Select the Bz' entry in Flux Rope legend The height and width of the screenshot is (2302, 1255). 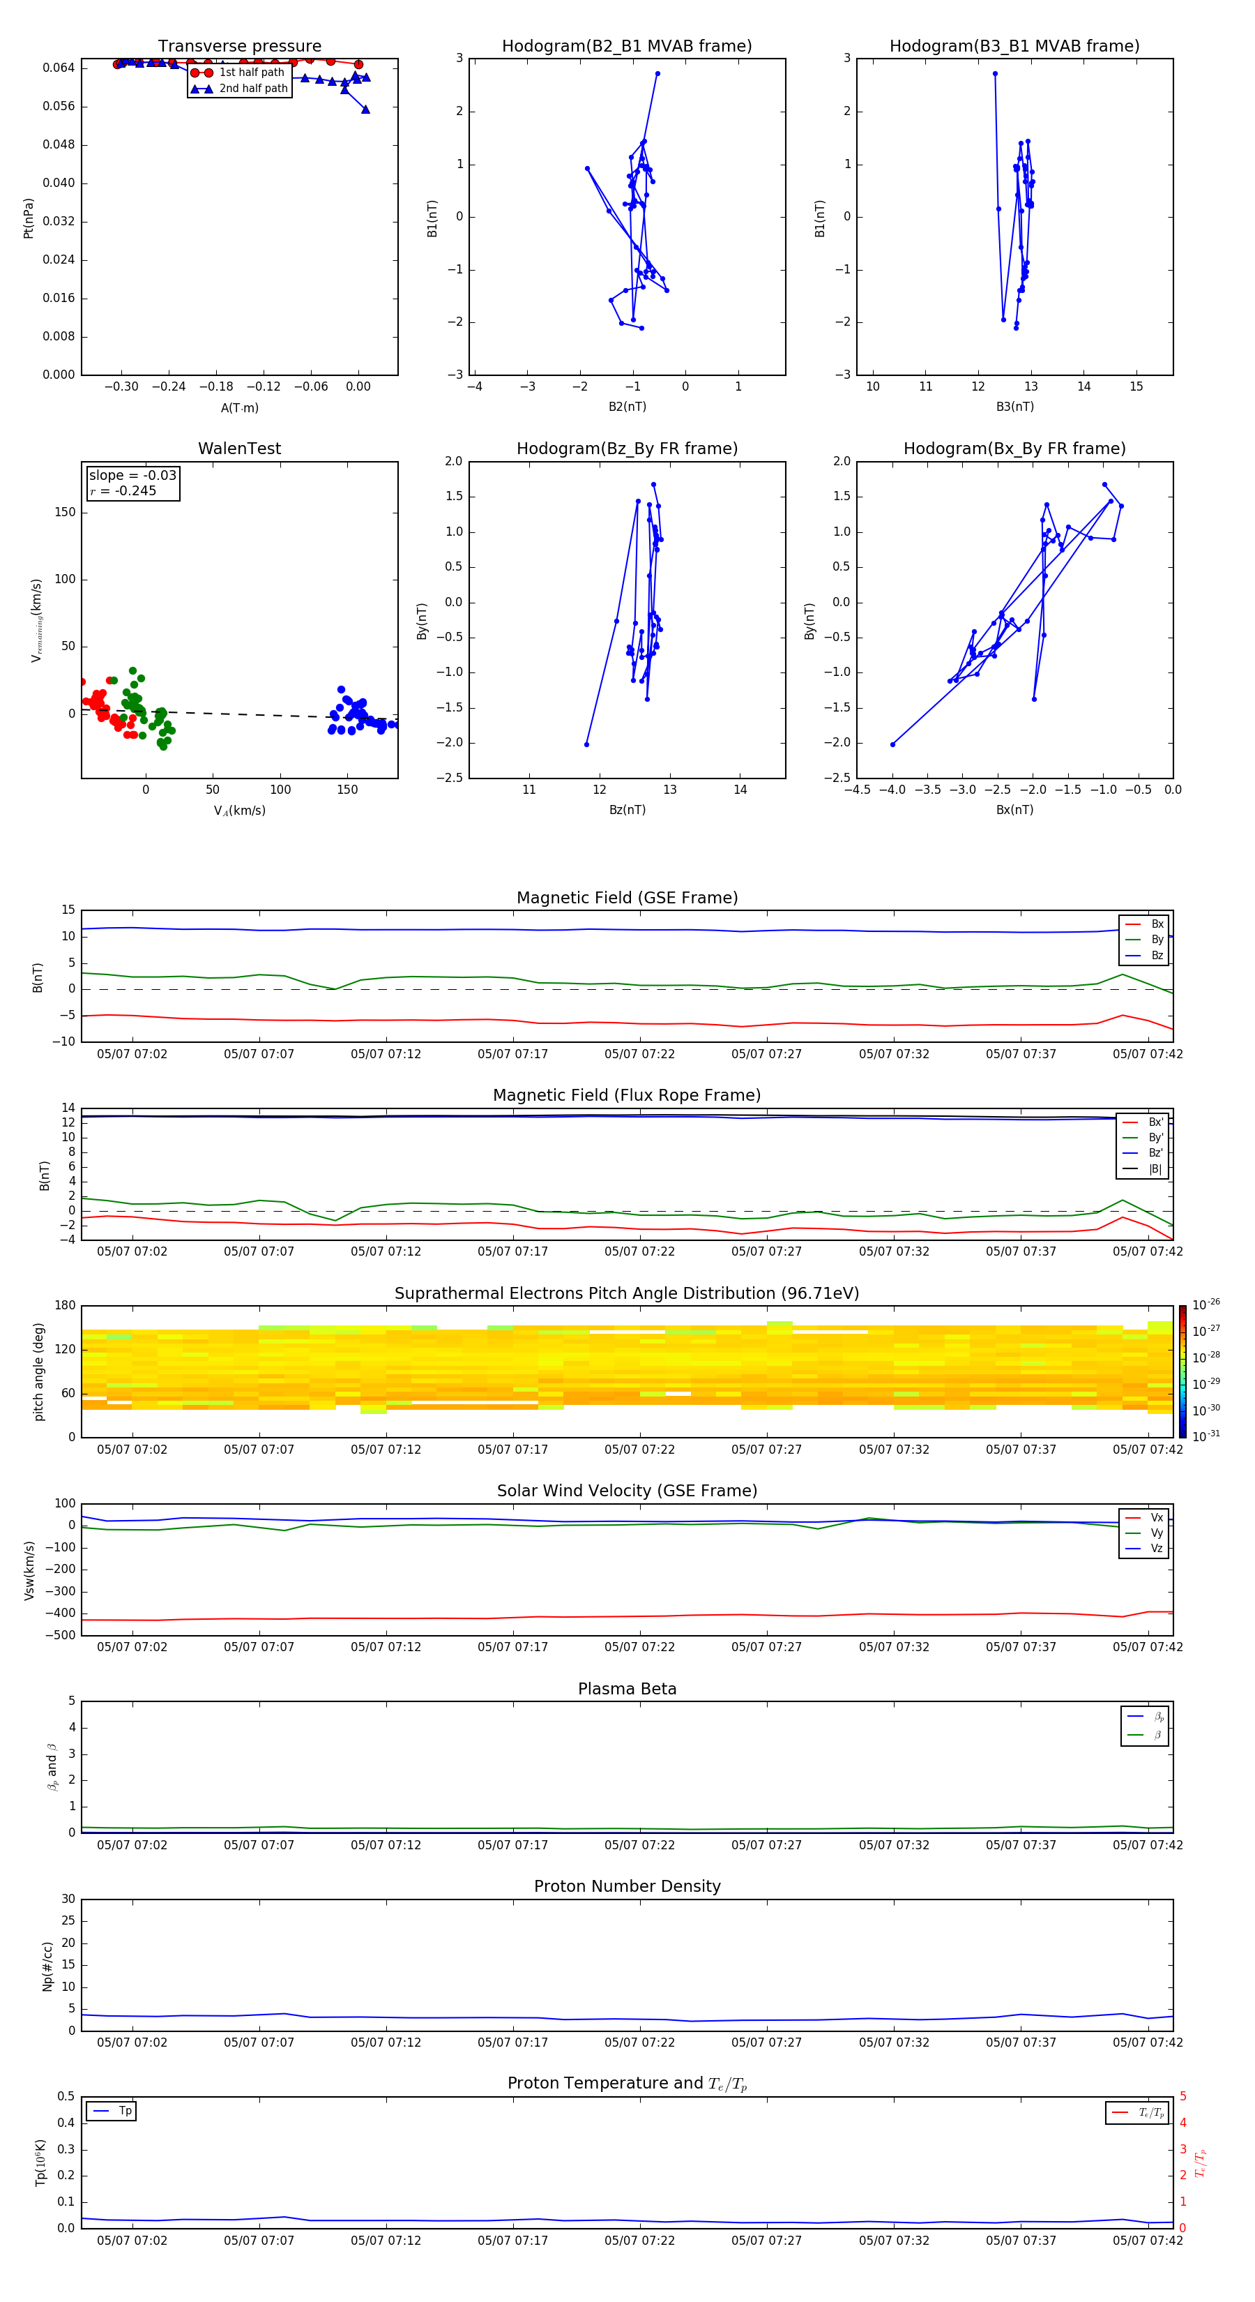(x=1143, y=1153)
